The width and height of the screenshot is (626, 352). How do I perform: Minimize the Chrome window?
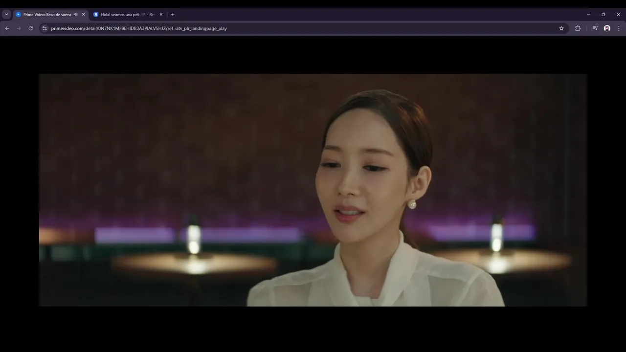click(x=588, y=14)
